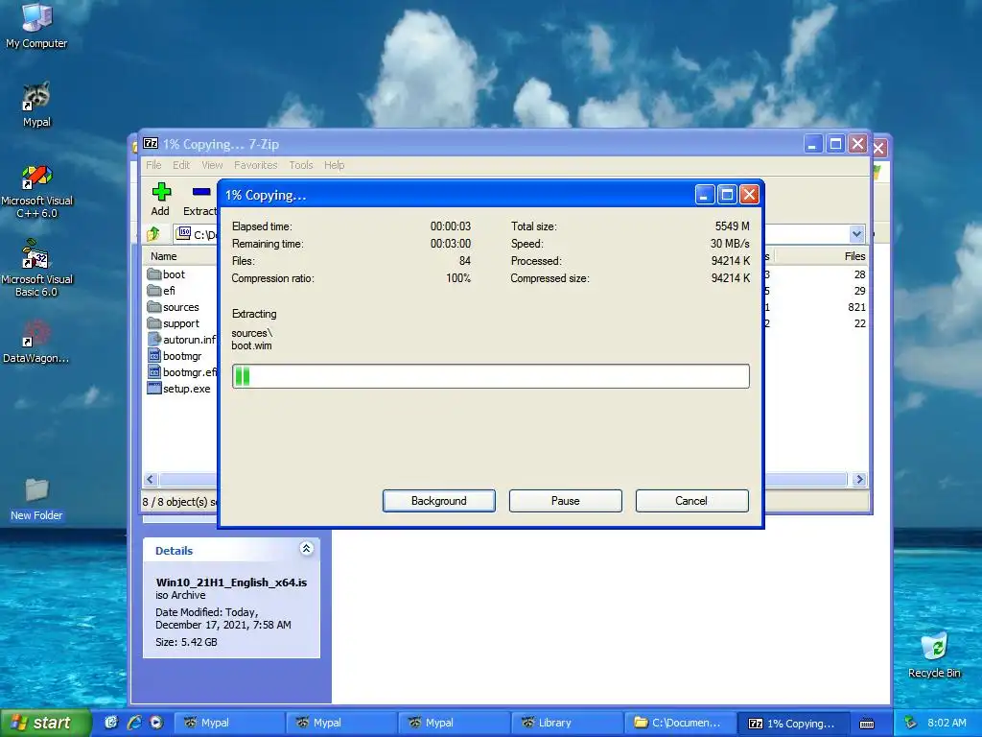Go up one folder level in 7-Zip
The image size is (982, 737).
pyautogui.click(x=152, y=234)
